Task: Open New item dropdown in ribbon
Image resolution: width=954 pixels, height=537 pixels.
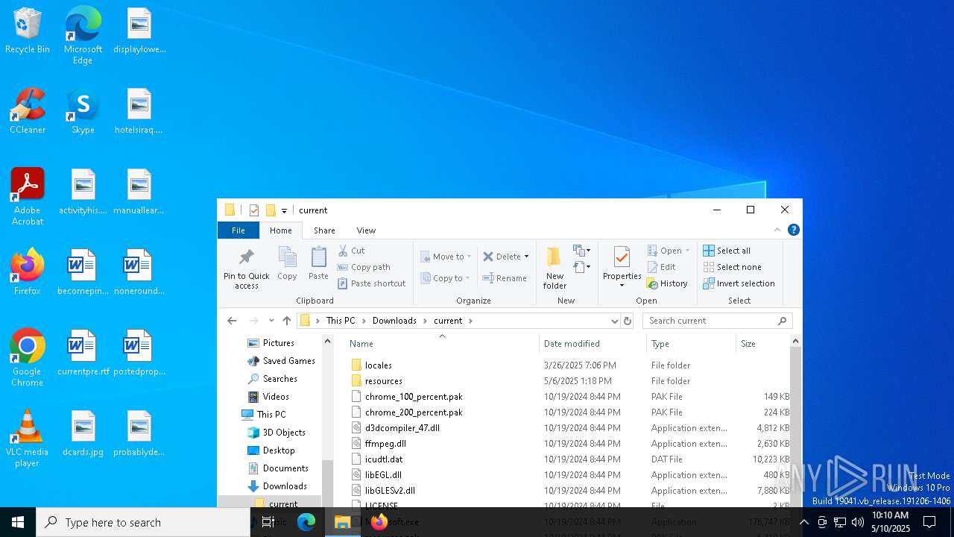Action: point(582,251)
